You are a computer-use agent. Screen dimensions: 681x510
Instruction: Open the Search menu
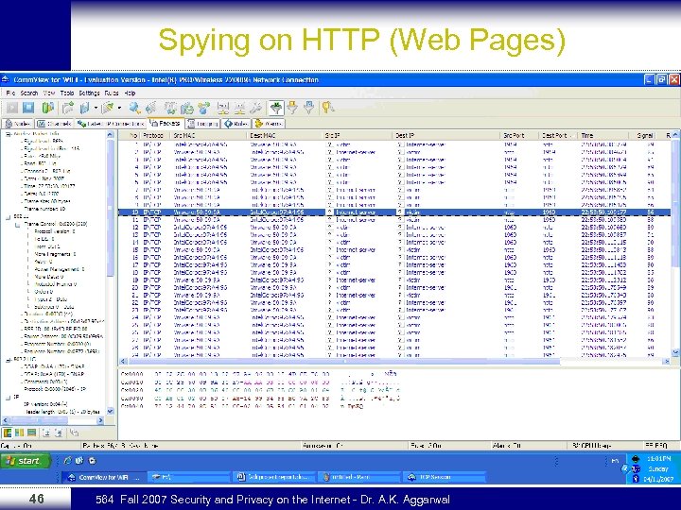click(29, 93)
